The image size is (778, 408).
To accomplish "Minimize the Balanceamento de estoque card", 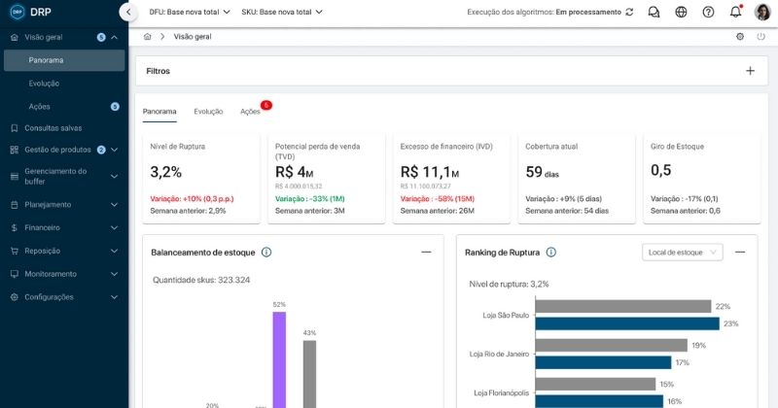I will 426,253.
